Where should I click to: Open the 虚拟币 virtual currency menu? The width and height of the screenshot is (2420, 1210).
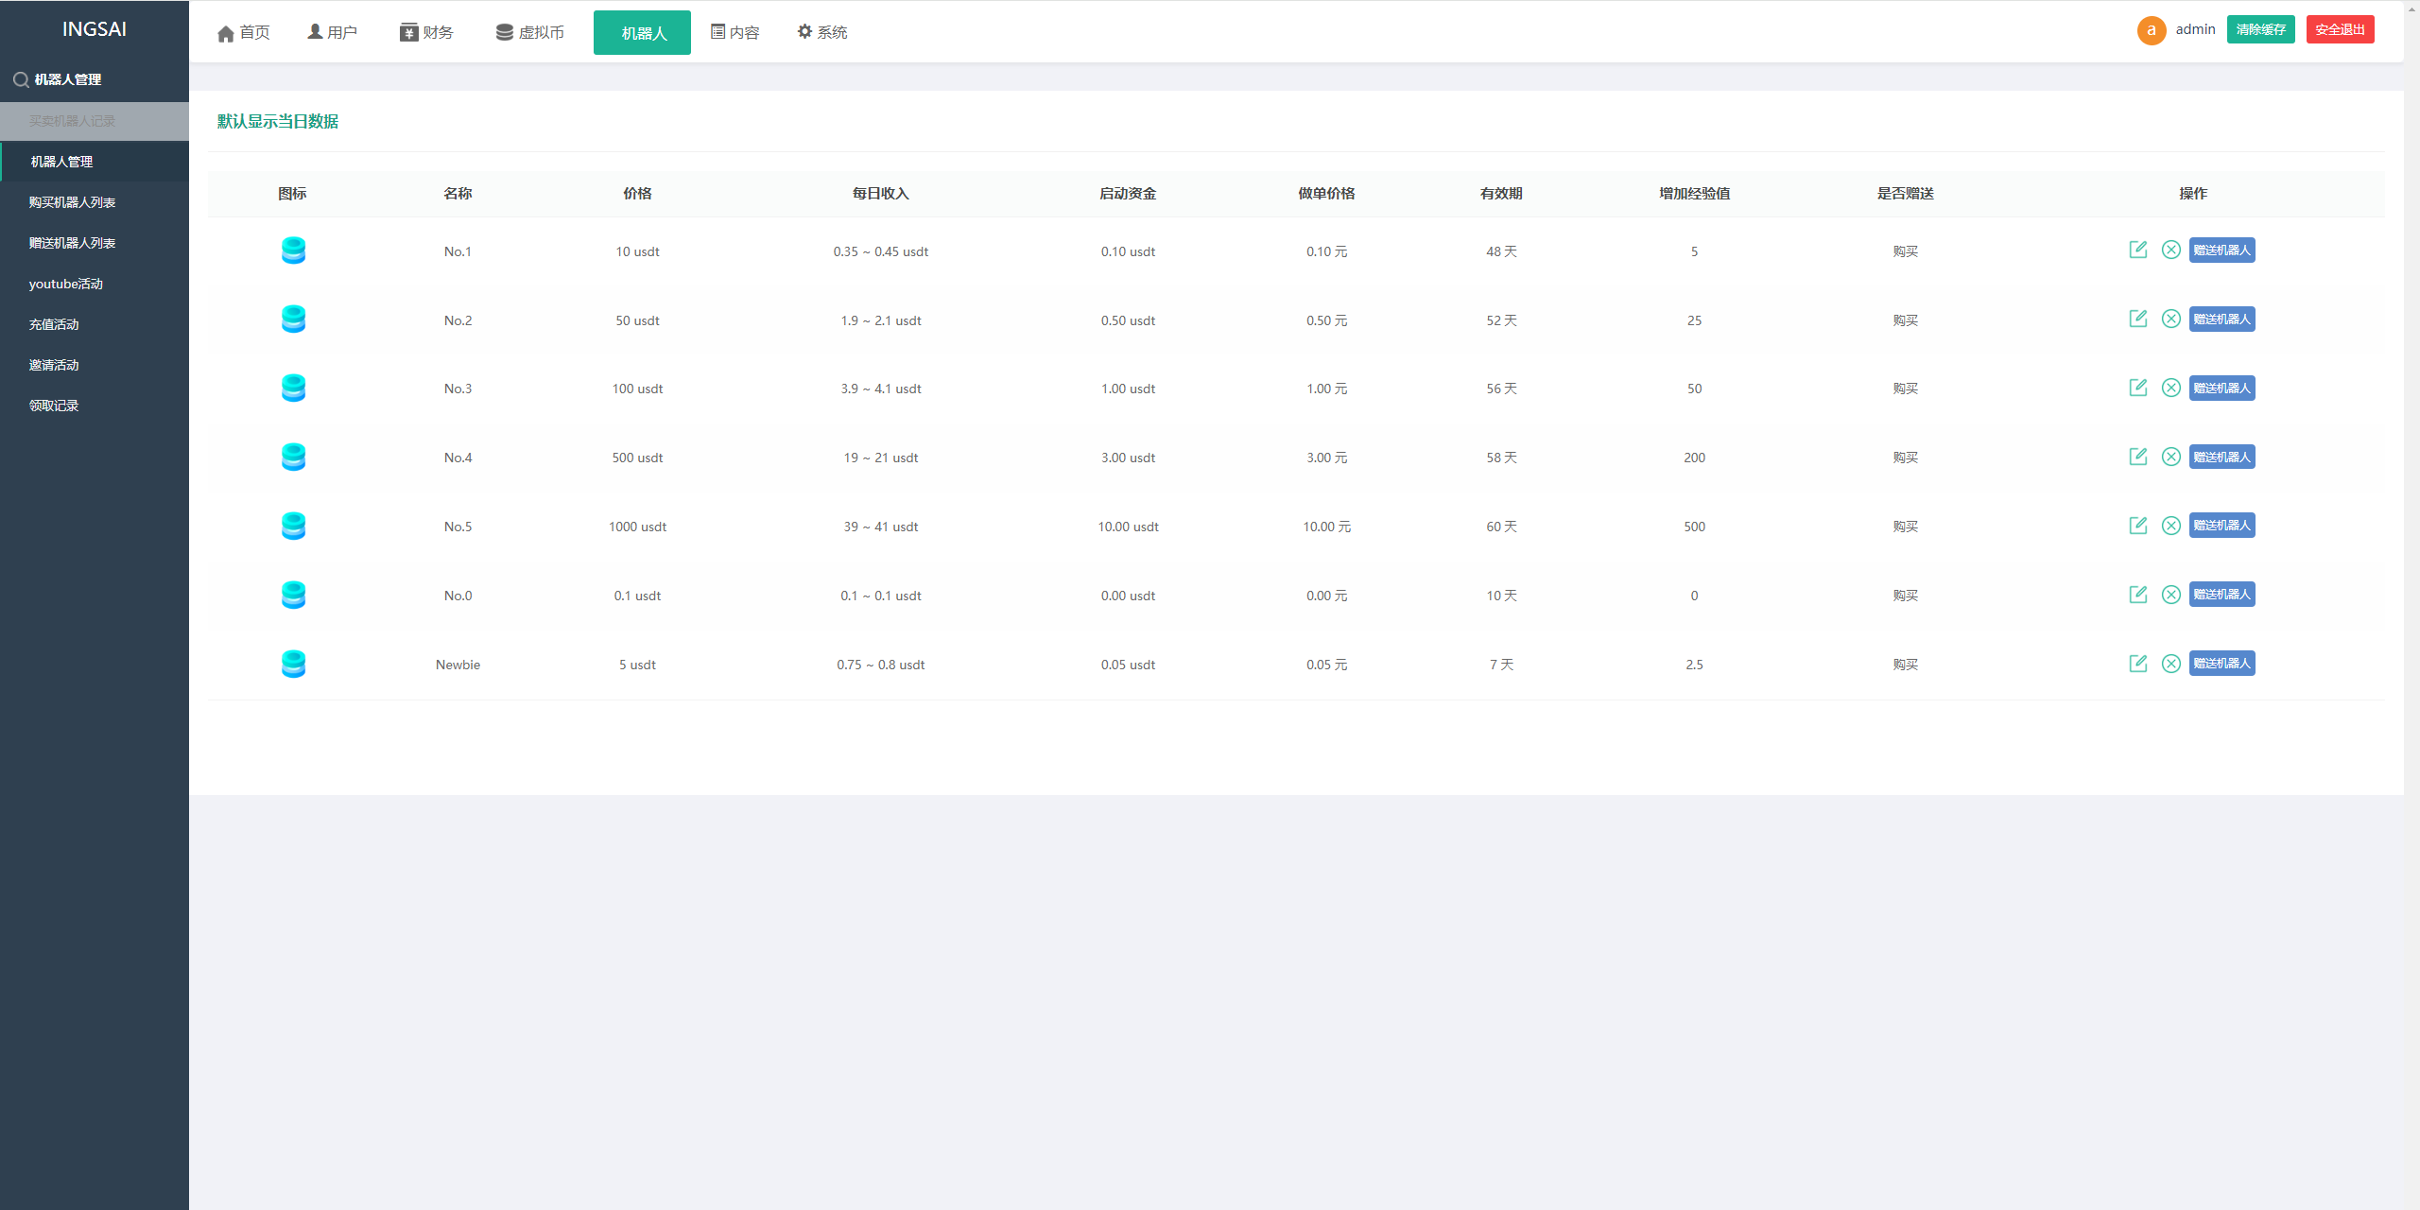point(530,32)
